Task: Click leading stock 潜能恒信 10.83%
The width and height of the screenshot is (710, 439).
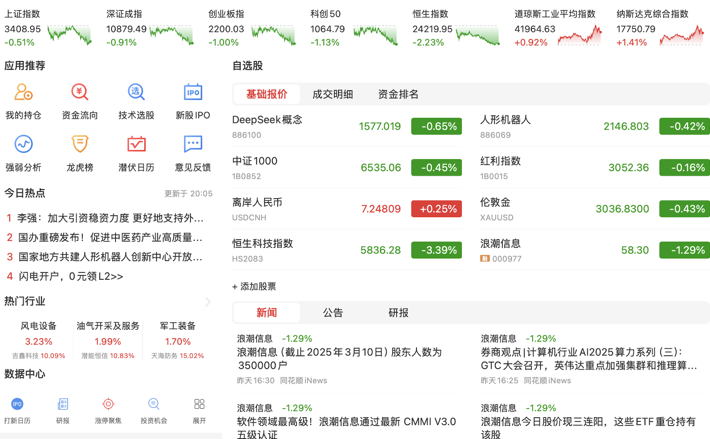Action: click(x=108, y=356)
